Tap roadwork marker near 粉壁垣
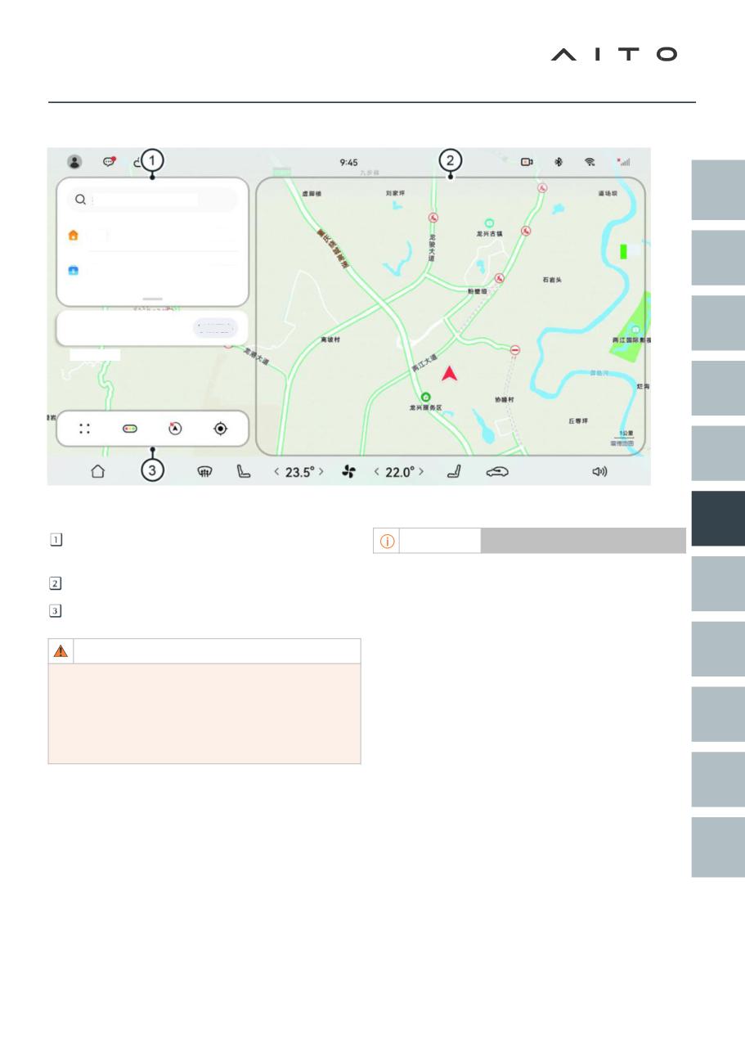The height and width of the screenshot is (1043, 745). point(499,278)
